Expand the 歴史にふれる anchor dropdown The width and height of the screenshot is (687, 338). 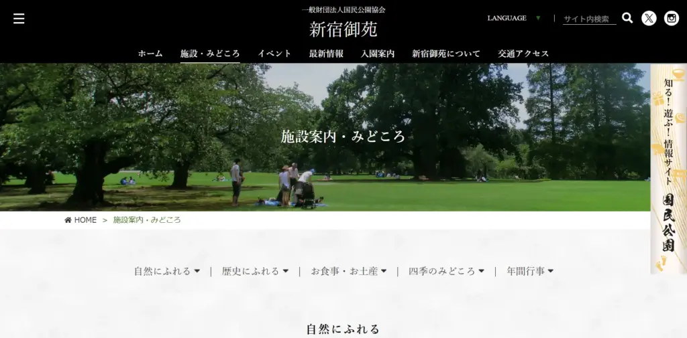(x=255, y=271)
